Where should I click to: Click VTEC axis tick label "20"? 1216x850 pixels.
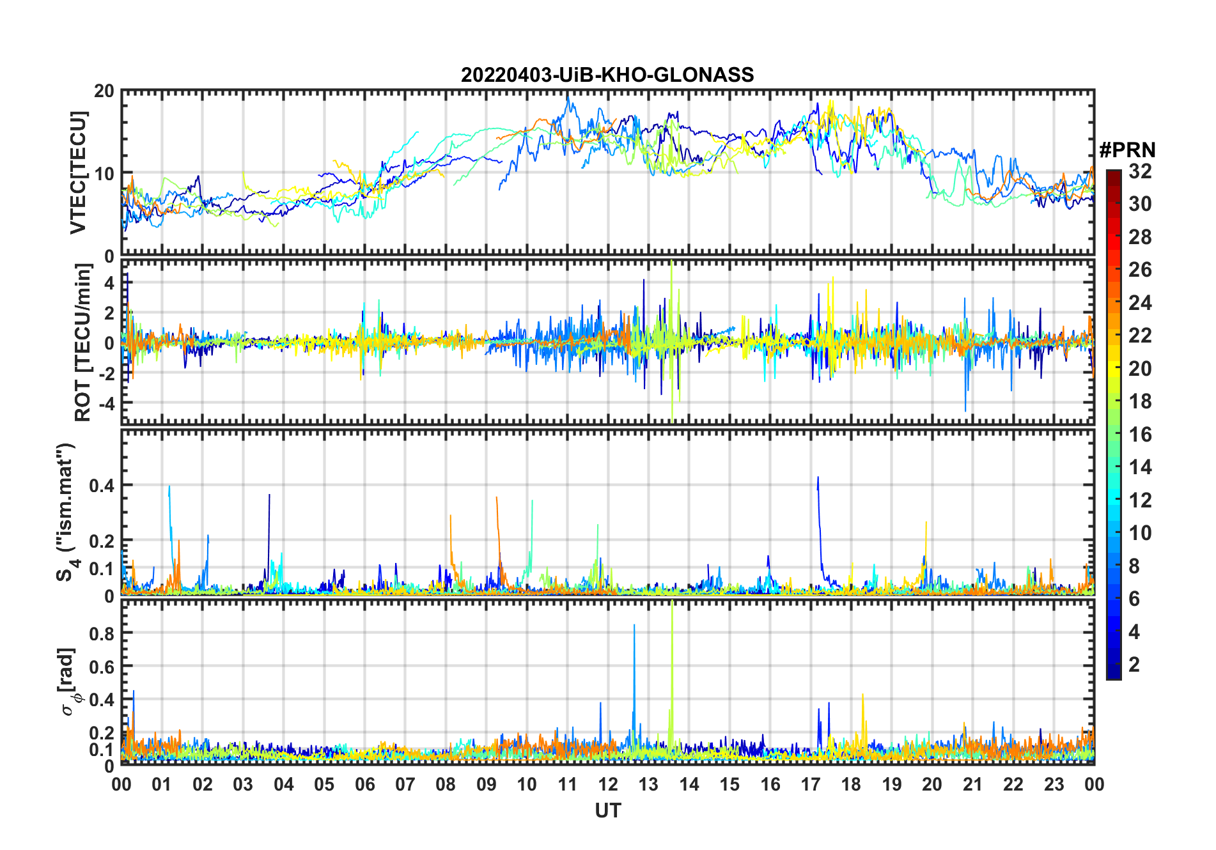coord(104,91)
